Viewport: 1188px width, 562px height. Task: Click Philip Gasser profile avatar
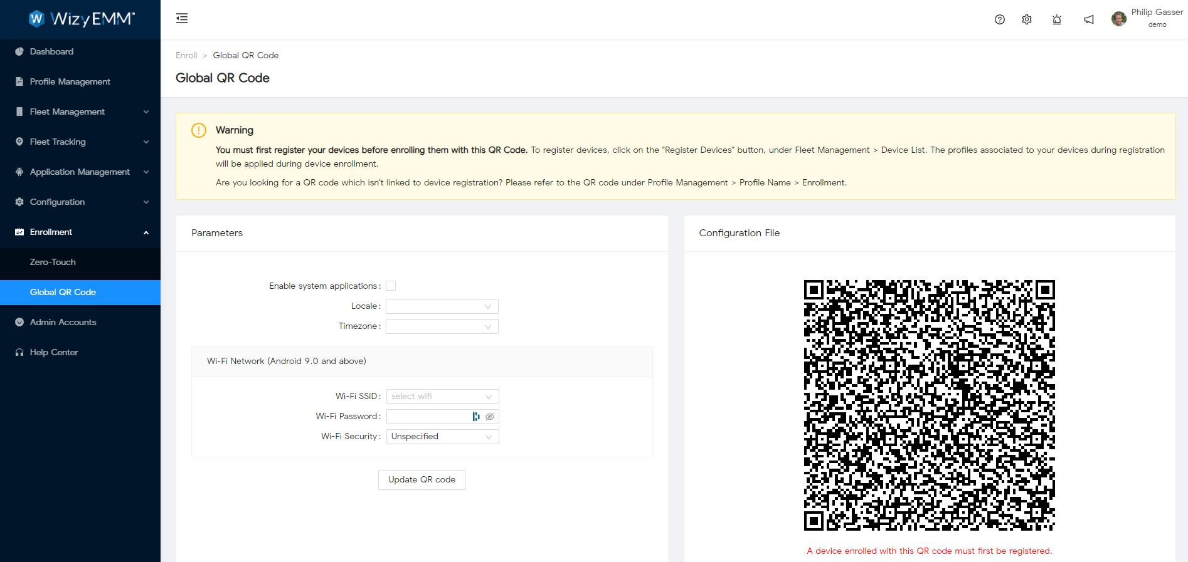(1118, 19)
